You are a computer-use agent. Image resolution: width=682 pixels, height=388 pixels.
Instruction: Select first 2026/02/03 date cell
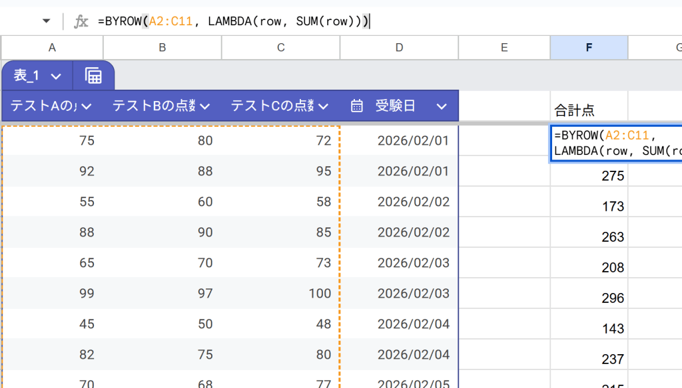(x=400, y=263)
